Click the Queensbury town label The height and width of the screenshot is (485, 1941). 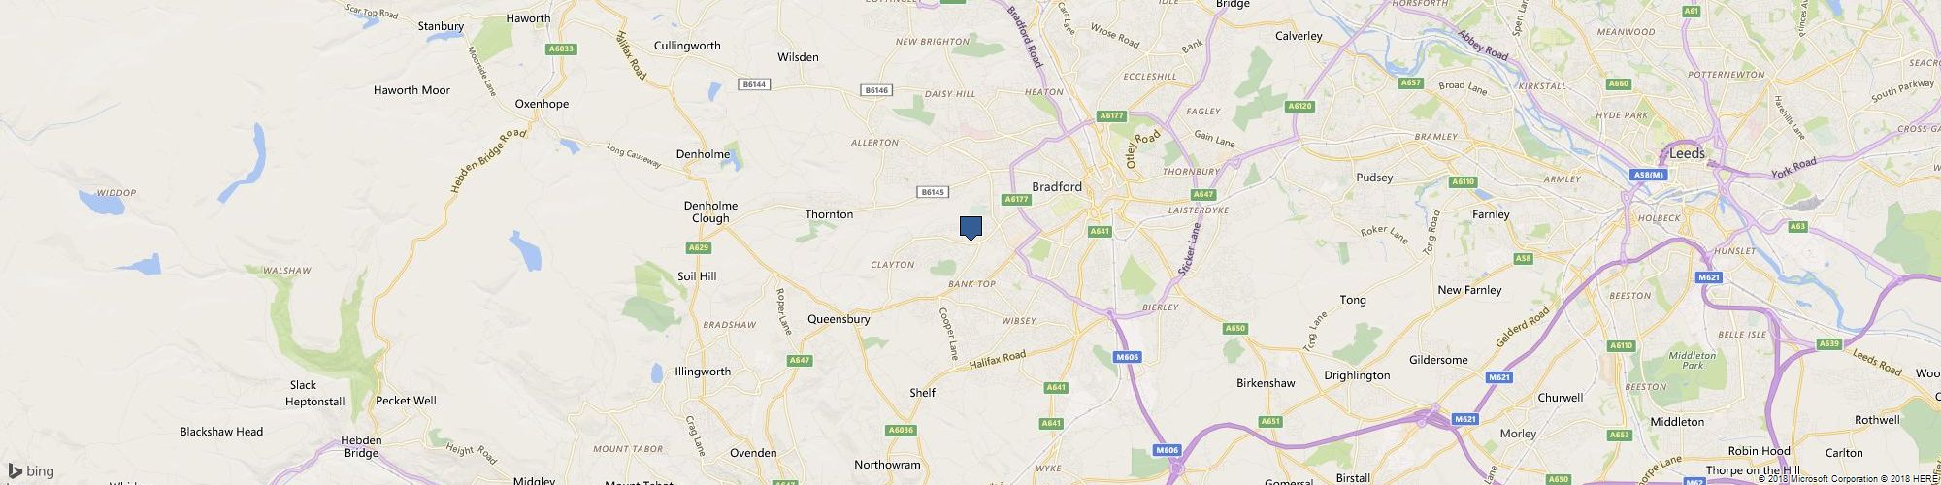point(839,319)
